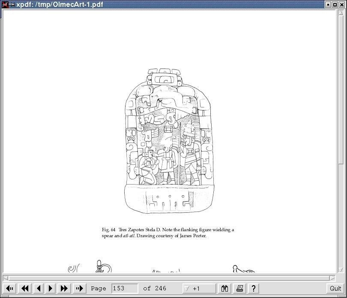The width and height of the screenshot is (347, 298).
Task: Close the xpdf window
Action: pos(342,5)
